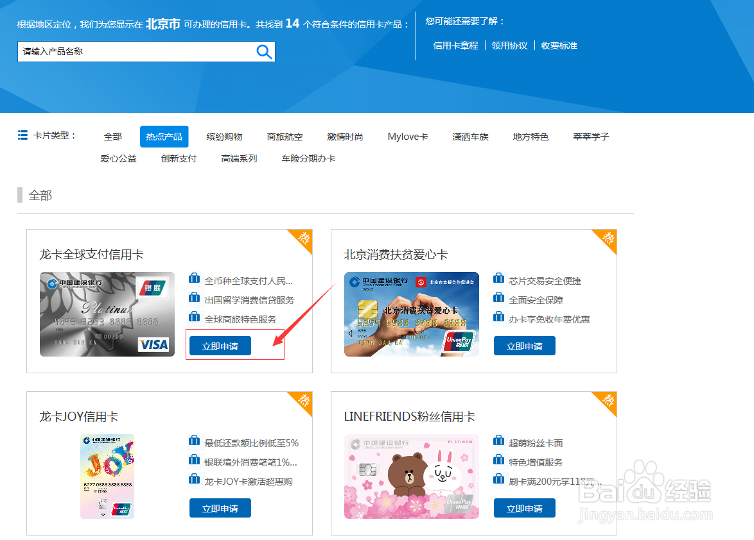Select the 莘莘学子 category

[x=591, y=137]
